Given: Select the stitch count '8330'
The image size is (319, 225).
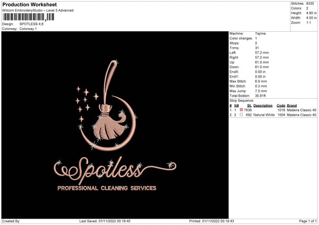Looking at the screenshot, I should pos(310,4).
